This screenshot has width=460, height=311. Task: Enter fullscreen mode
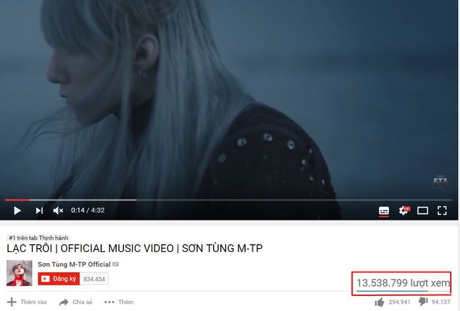tap(442, 211)
